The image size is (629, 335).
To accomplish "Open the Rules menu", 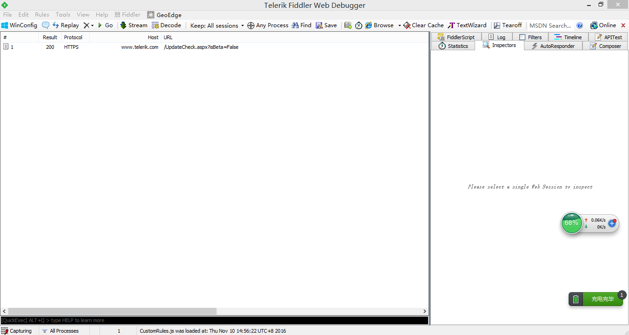I will (x=42, y=14).
